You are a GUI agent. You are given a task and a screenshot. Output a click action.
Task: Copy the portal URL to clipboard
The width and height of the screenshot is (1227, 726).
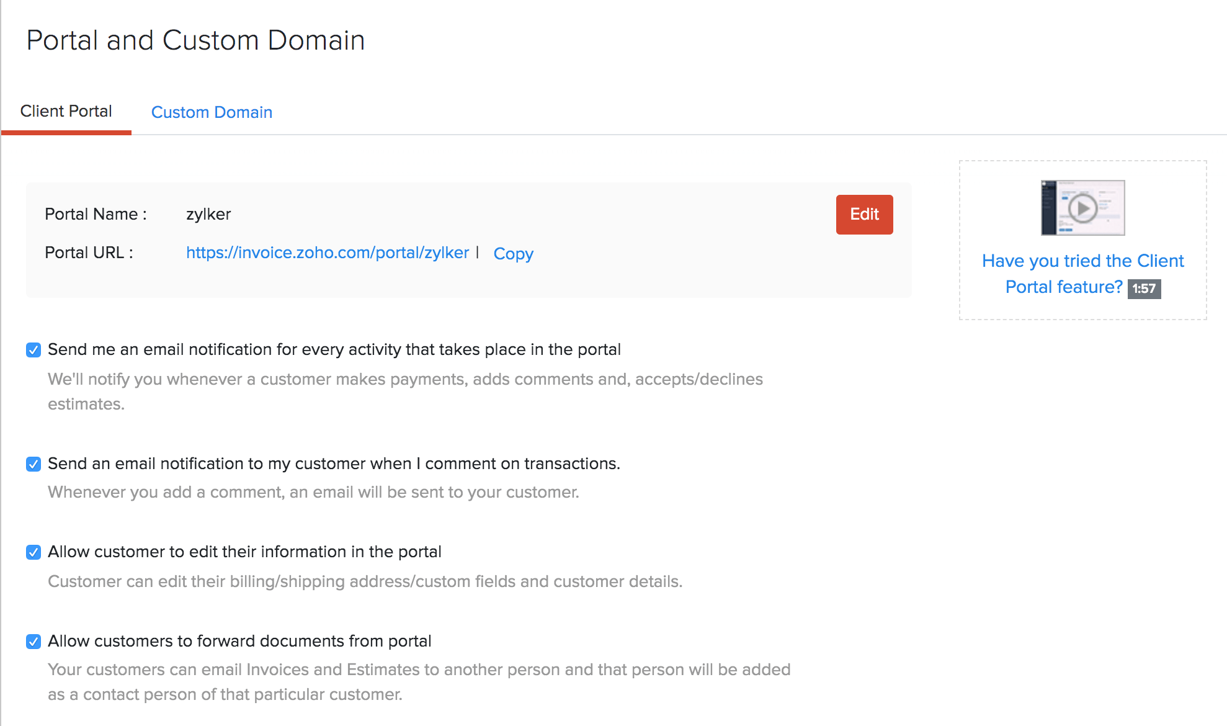coord(513,253)
